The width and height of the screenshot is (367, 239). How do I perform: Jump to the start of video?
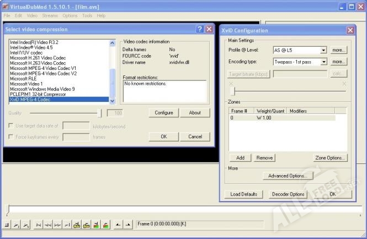point(38,225)
